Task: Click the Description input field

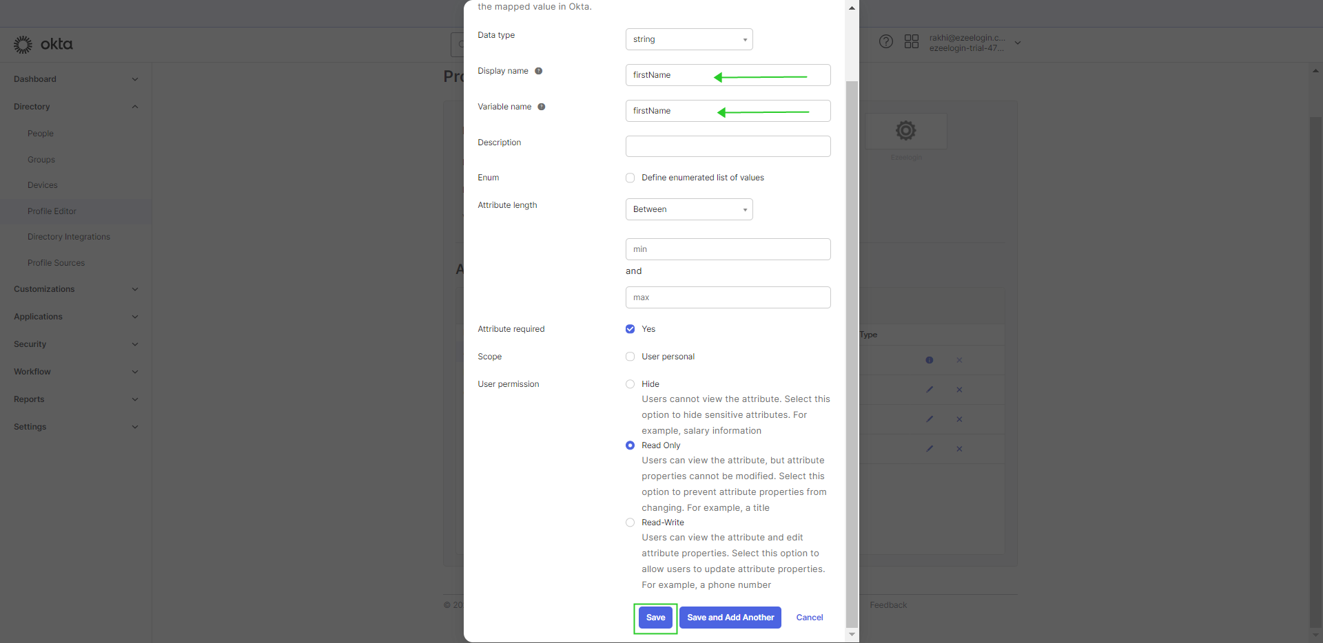Action: click(x=728, y=146)
